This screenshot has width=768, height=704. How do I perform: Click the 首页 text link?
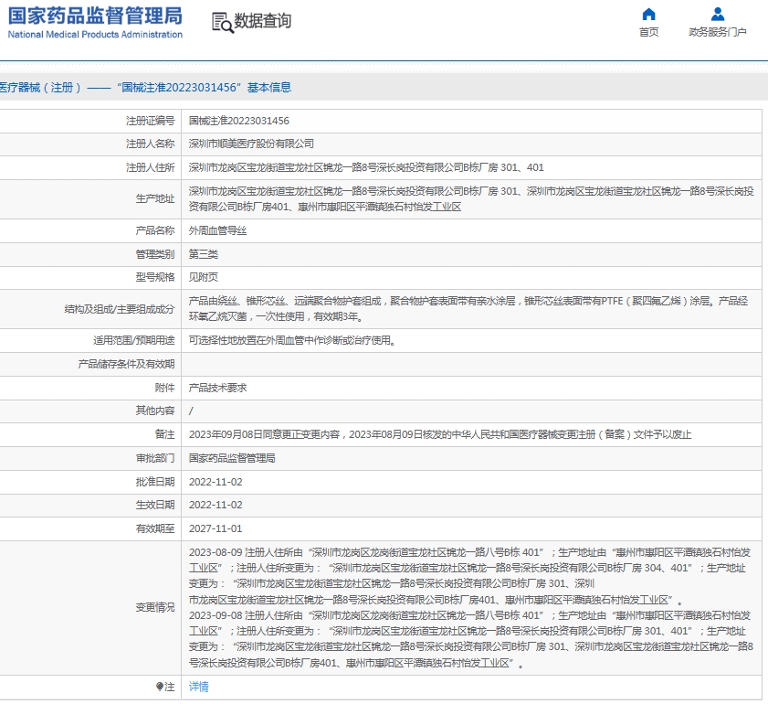tap(649, 32)
